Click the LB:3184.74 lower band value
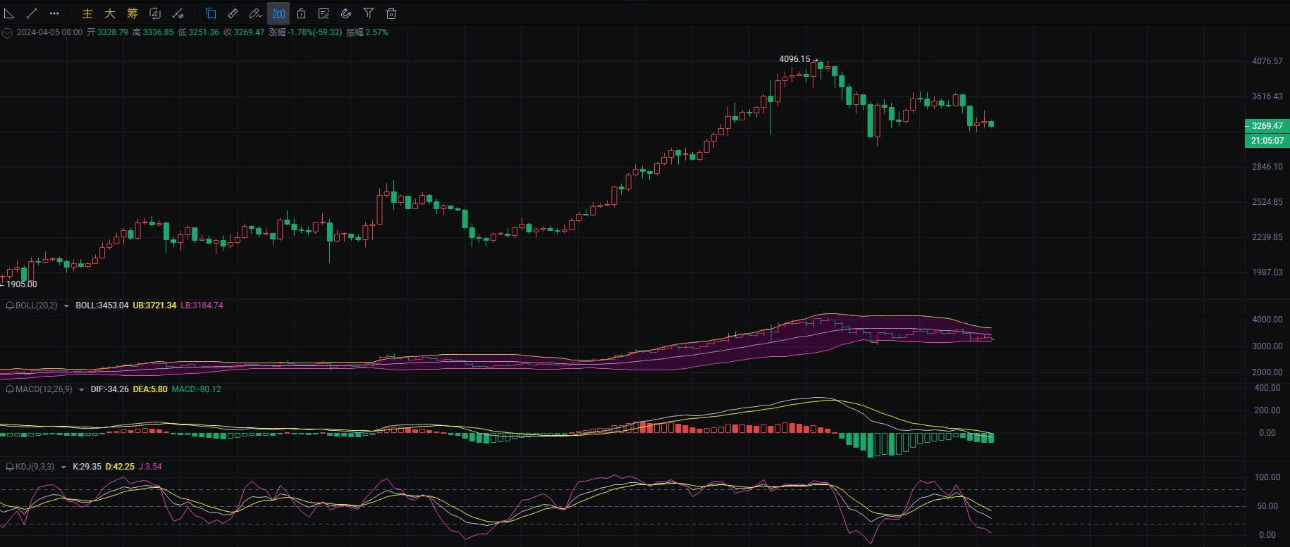 tap(202, 306)
